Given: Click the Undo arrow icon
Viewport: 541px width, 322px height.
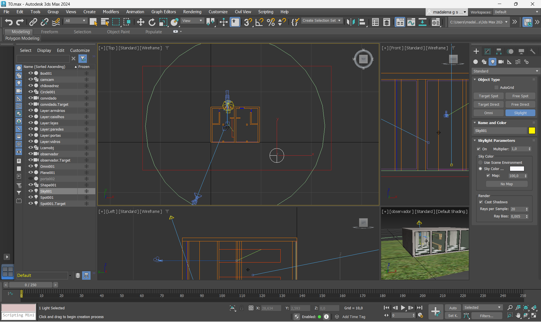Looking at the screenshot, I should pos(8,22).
